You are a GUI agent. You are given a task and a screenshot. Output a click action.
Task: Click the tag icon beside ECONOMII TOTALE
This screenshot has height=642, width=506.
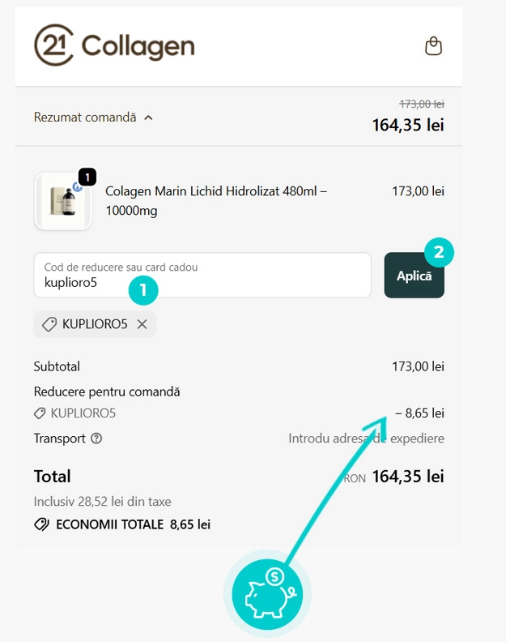tap(42, 524)
